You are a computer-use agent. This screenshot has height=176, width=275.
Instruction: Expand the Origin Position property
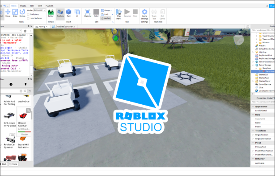[253, 135]
